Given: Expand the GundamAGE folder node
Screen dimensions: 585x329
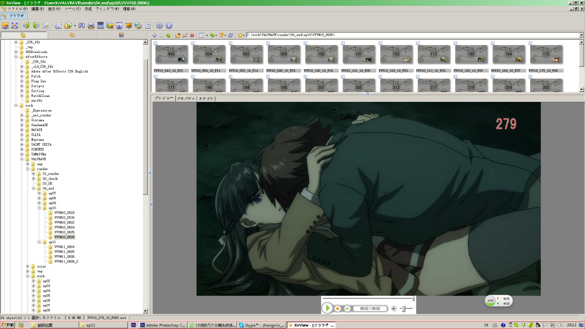Looking at the screenshot, I should 22,125.
